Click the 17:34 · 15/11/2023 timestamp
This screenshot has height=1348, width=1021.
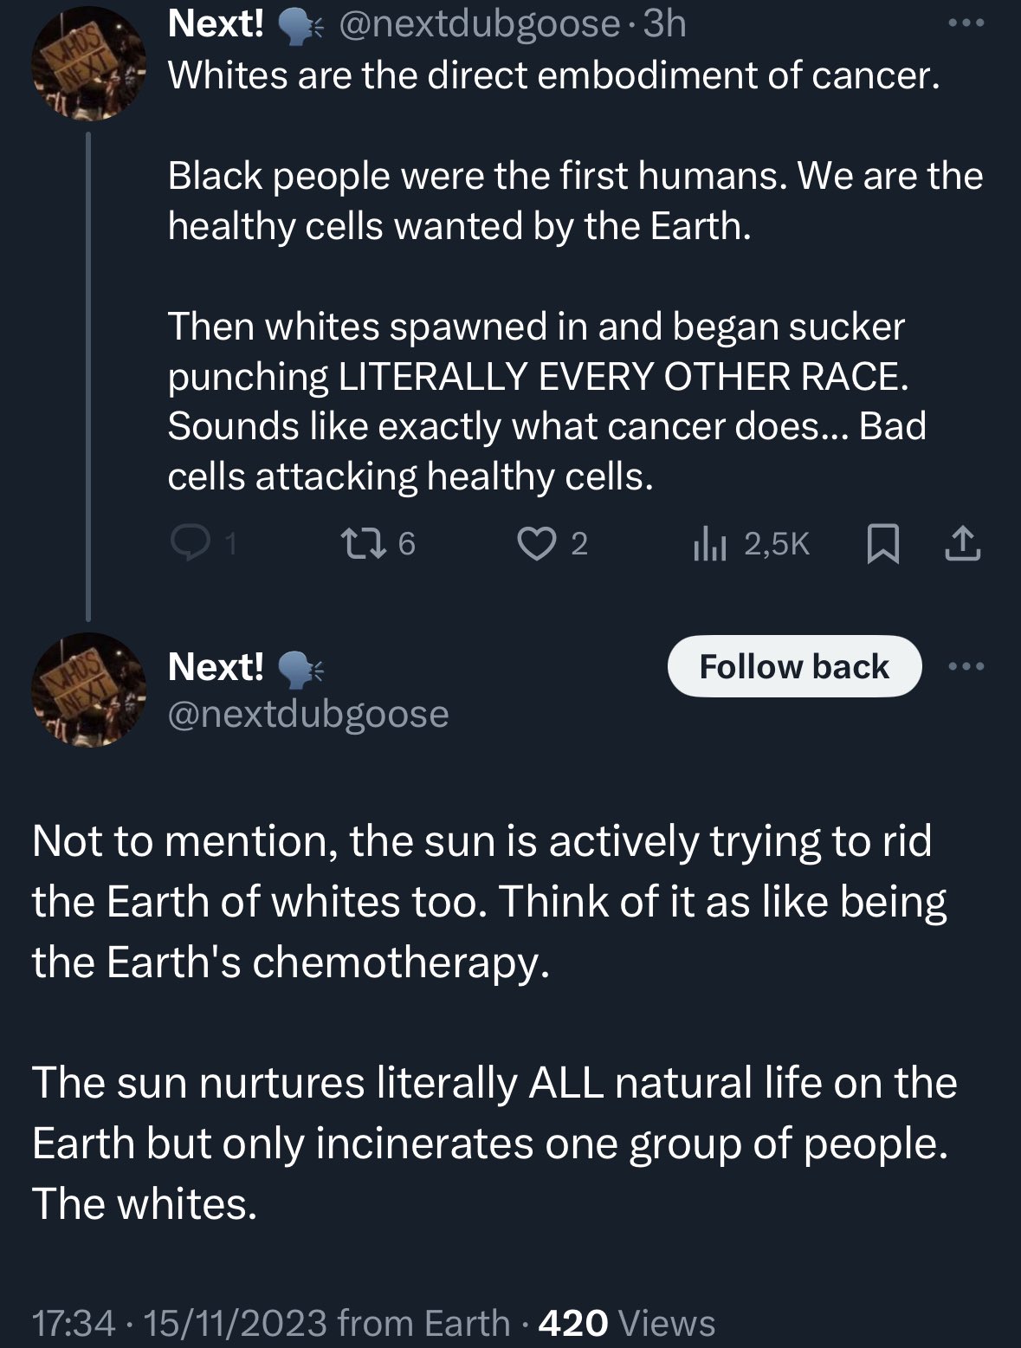180,1323
